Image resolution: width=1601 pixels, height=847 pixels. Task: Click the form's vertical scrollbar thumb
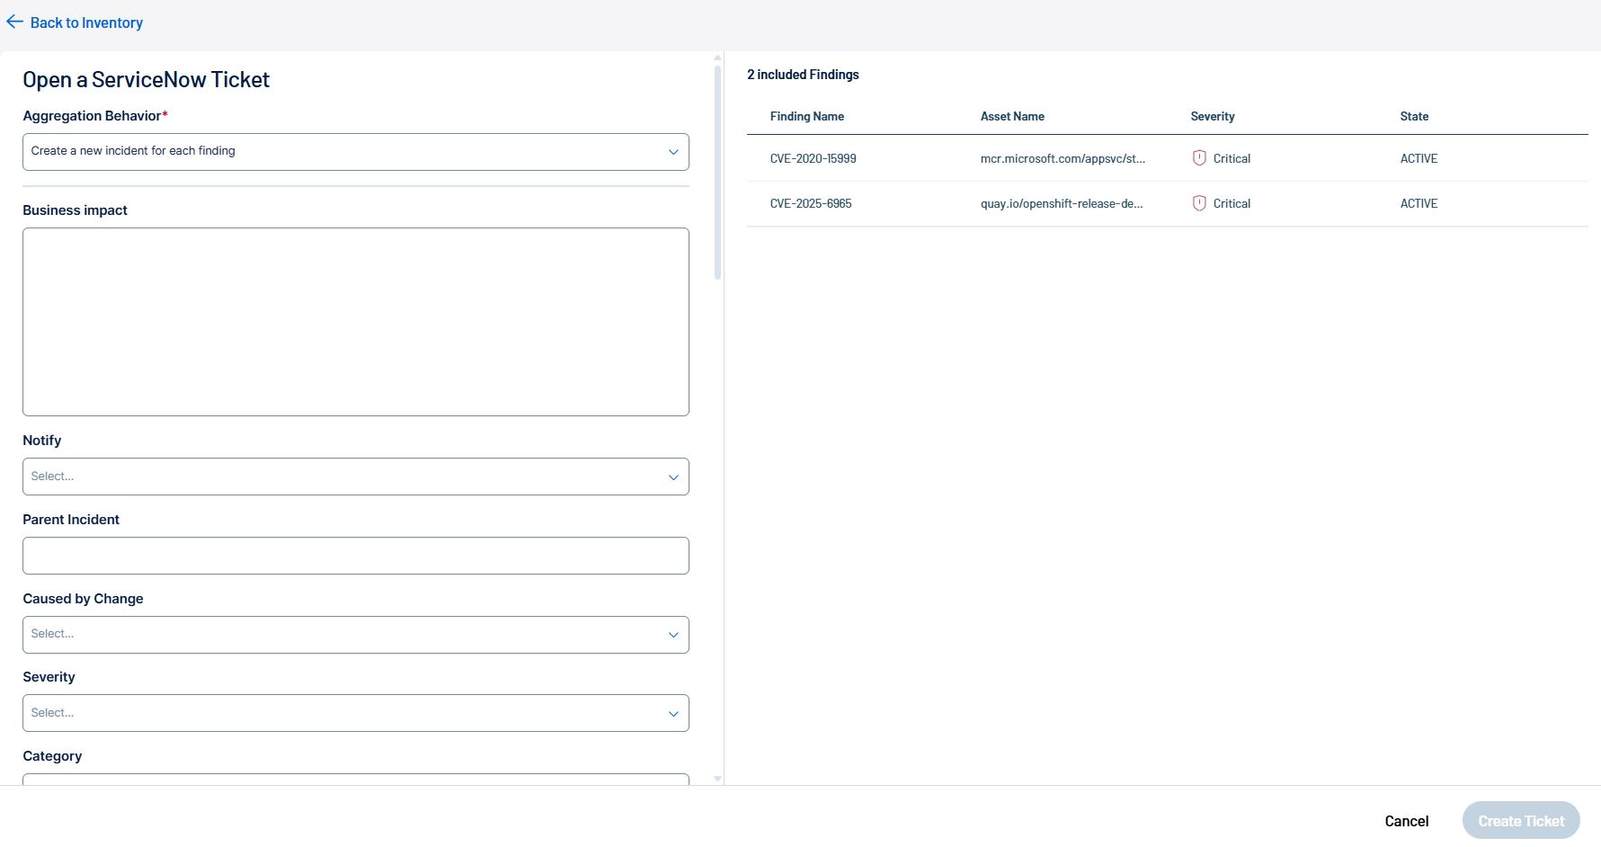click(x=717, y=171)
